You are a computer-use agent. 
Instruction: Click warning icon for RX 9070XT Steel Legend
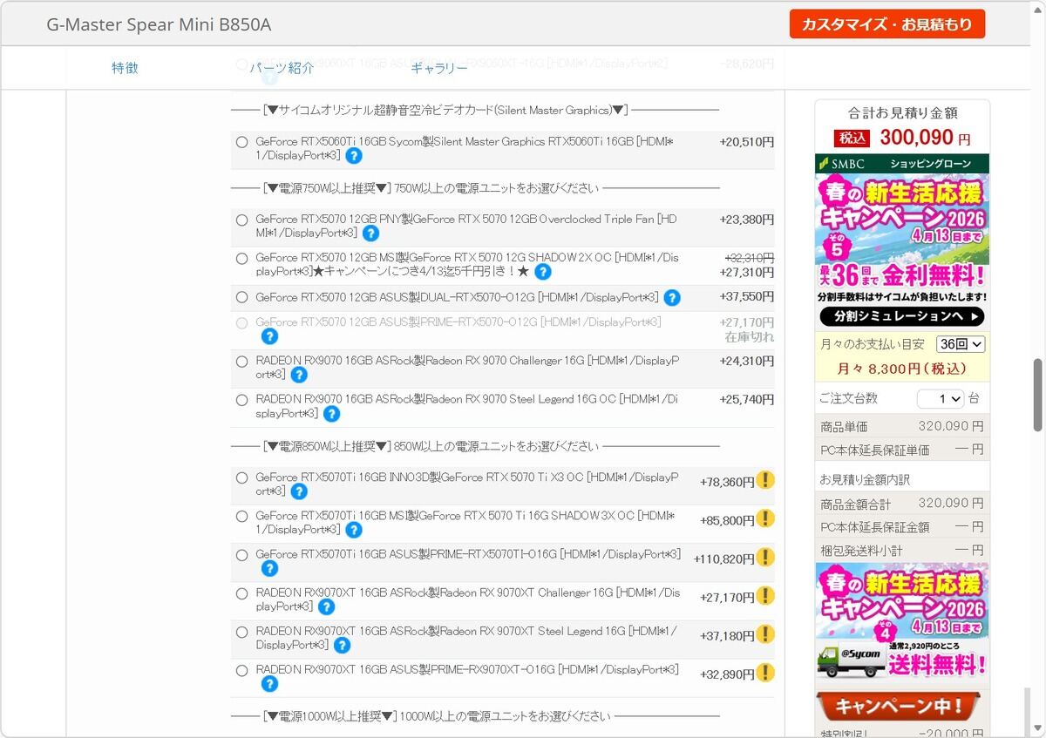click(764, 634)
